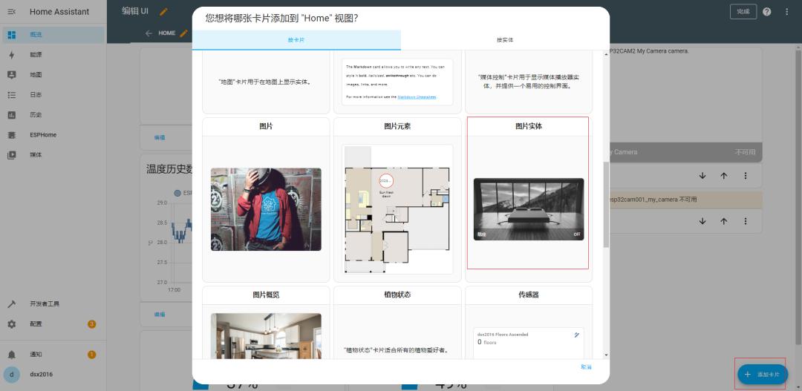Image resolution: width=802 pixels, height=391 pixels.
Task: Click the Home Assistant title in sidebar
Action: (x=59, y=12)
